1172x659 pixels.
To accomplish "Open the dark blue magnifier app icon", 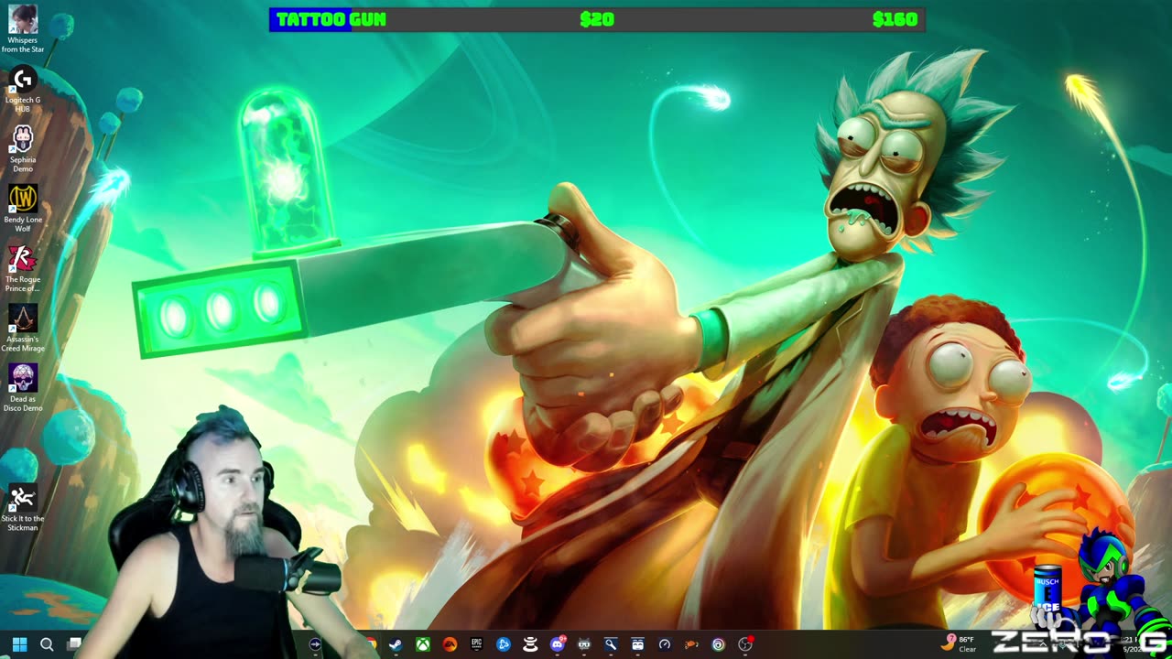I will 611,644.
